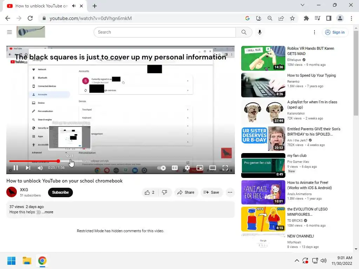This screenshot has width=359, height=269.
Task: Go forward in browser
Action: [x=19, y=18]
